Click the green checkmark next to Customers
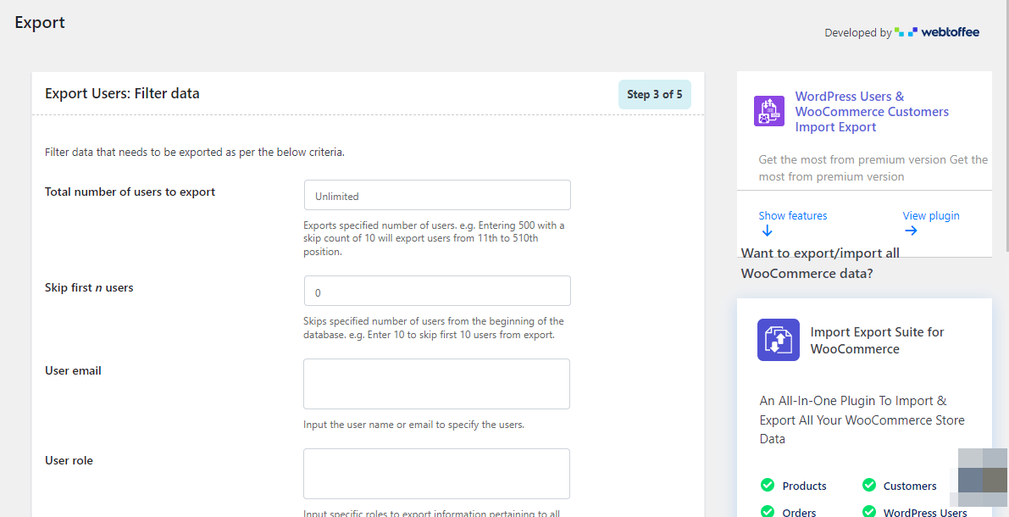Image resolution: width=1009 pixels, height=517 pixels. coord(868,485)
